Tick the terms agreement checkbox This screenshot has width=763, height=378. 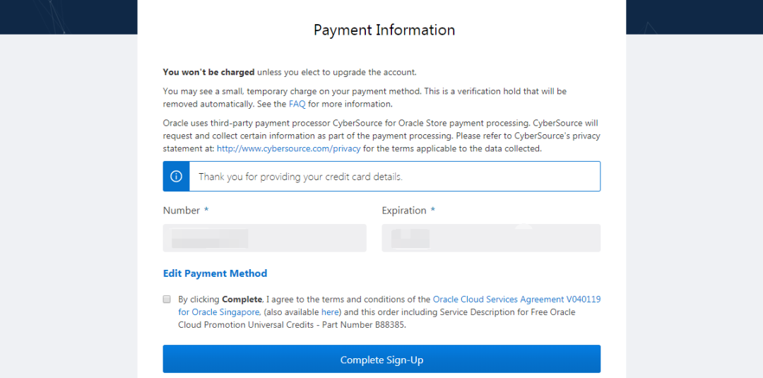[x=167, y=299]
